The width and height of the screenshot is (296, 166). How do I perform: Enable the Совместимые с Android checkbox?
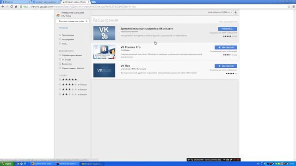(60, 68)
